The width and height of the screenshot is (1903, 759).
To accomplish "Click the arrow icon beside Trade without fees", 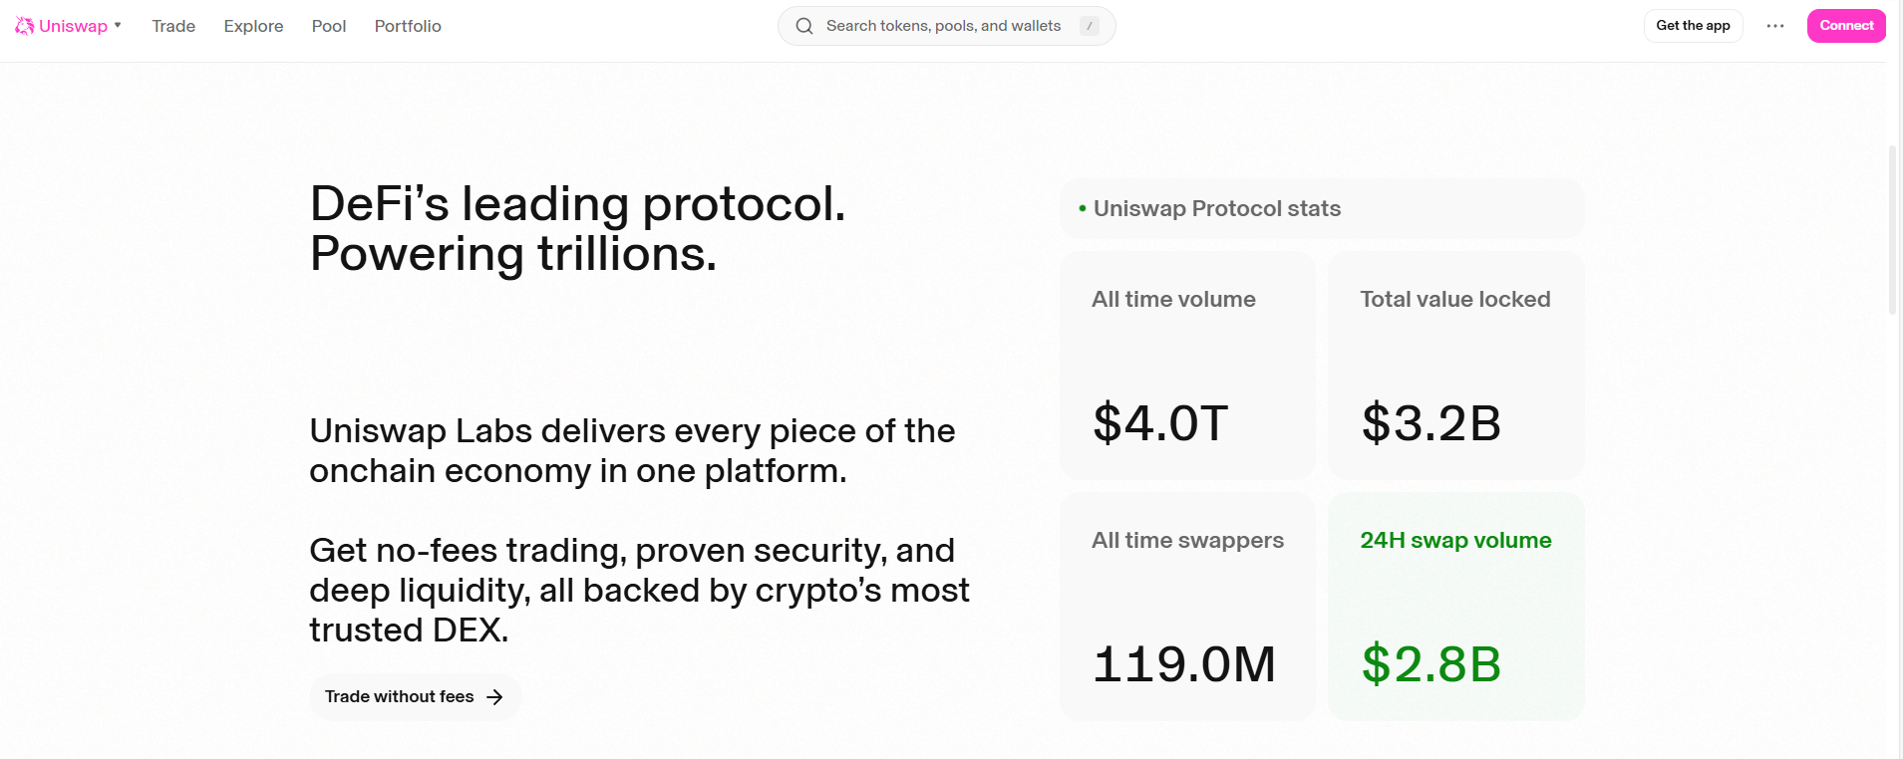I will click(494, 697).
